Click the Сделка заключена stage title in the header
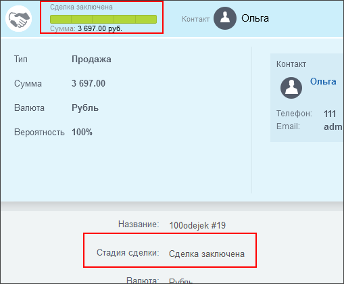Viewport: 344px width, 284px height. point(81,7)
